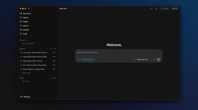Open the Full access dropdown
198x110 pixels.
pos(88,59)
